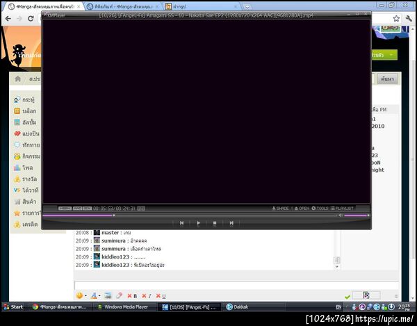Click OPEN in KMPlayer control bar

pos(302,209)
